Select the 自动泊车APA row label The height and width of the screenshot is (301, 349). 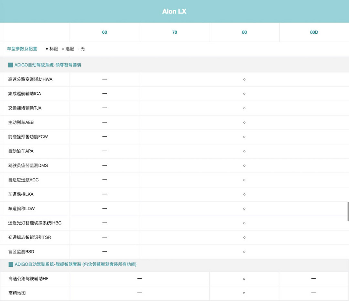pyautogui.click(x=21, y=151)
